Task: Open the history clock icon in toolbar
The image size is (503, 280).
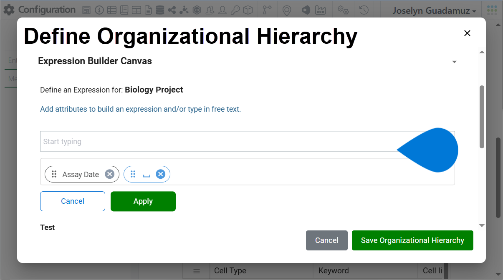Action: point(364,10)
